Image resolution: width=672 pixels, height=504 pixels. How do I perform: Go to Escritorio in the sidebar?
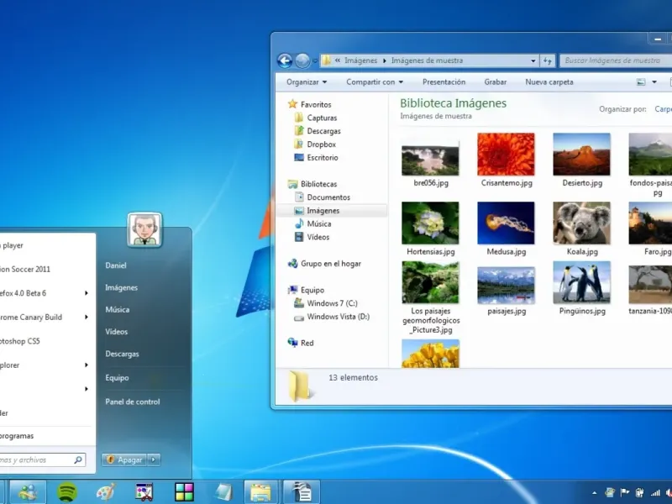point(323,157)
